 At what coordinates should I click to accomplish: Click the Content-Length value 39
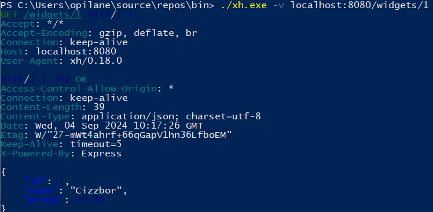click(99, 107)
